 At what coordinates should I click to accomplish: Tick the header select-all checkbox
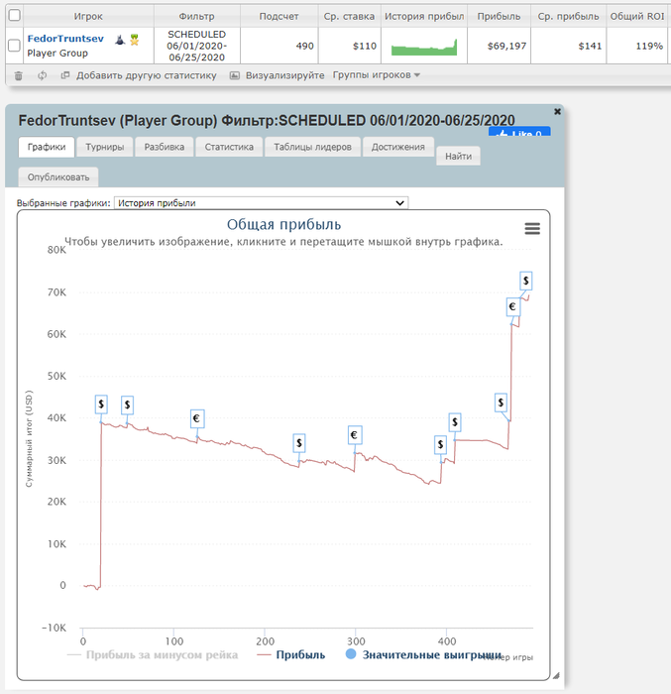15,16
